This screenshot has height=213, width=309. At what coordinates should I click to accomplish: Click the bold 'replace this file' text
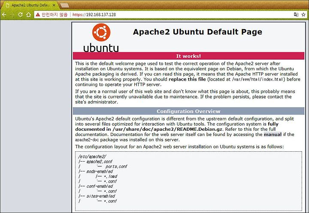click(187, 79)
